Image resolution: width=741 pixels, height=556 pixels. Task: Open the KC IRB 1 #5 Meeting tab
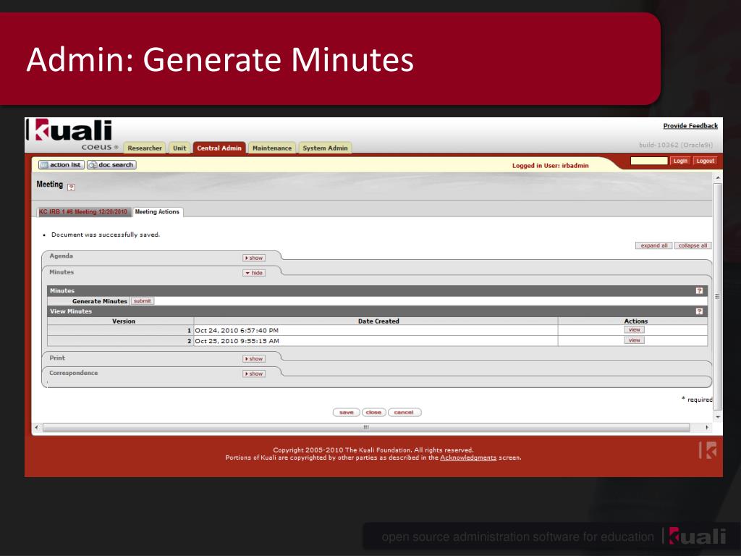pyautogui.click(x=83, y=212)
